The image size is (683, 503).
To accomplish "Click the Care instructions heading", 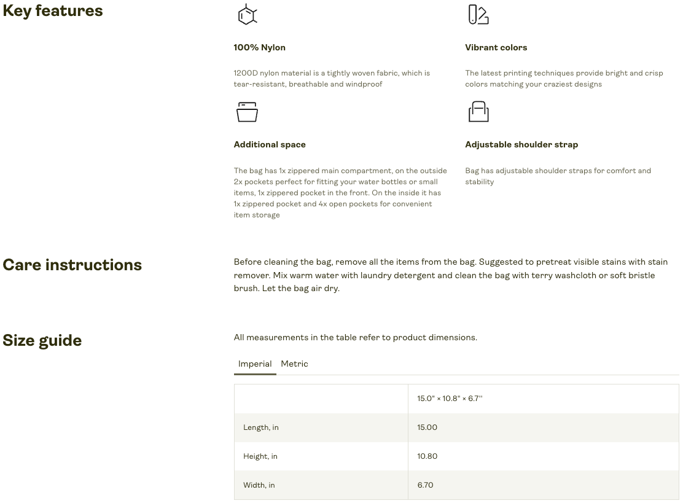I will (72, 265).
